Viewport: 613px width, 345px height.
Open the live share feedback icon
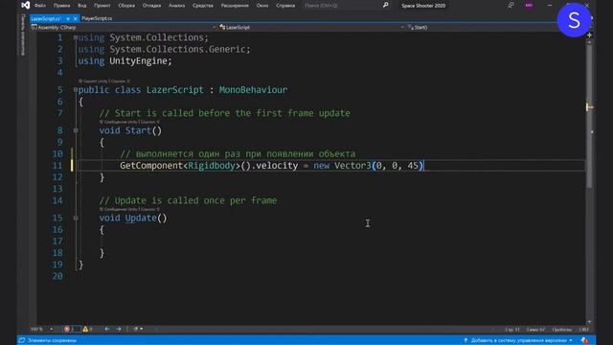coord(511,5)
